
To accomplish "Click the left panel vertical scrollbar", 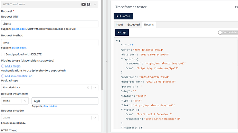I will click(x=102, y=45).
